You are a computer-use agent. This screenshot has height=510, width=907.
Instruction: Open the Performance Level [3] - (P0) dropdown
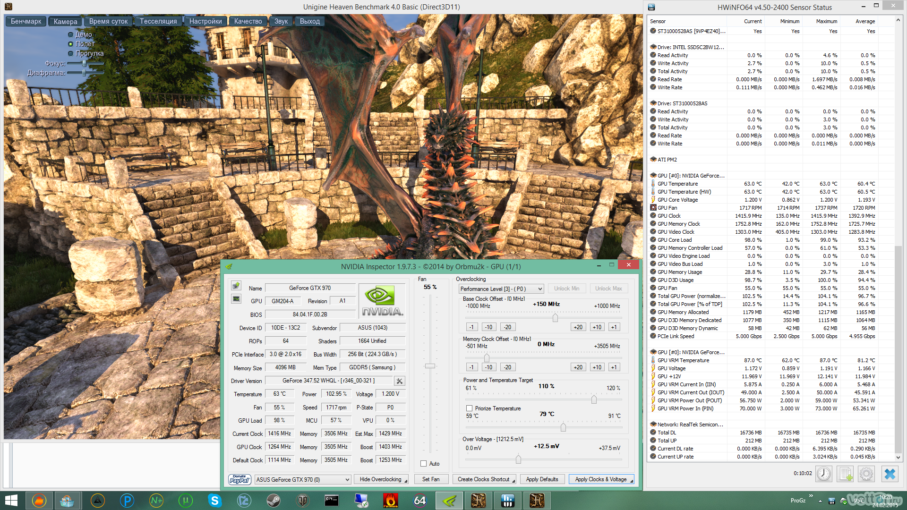[501, 289]
